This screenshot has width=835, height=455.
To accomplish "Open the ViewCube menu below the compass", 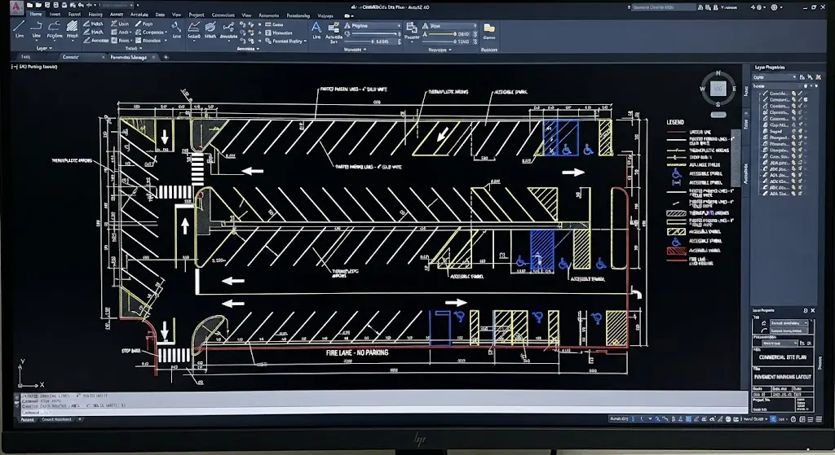I will pyautogui.click(x=718, y=114).
